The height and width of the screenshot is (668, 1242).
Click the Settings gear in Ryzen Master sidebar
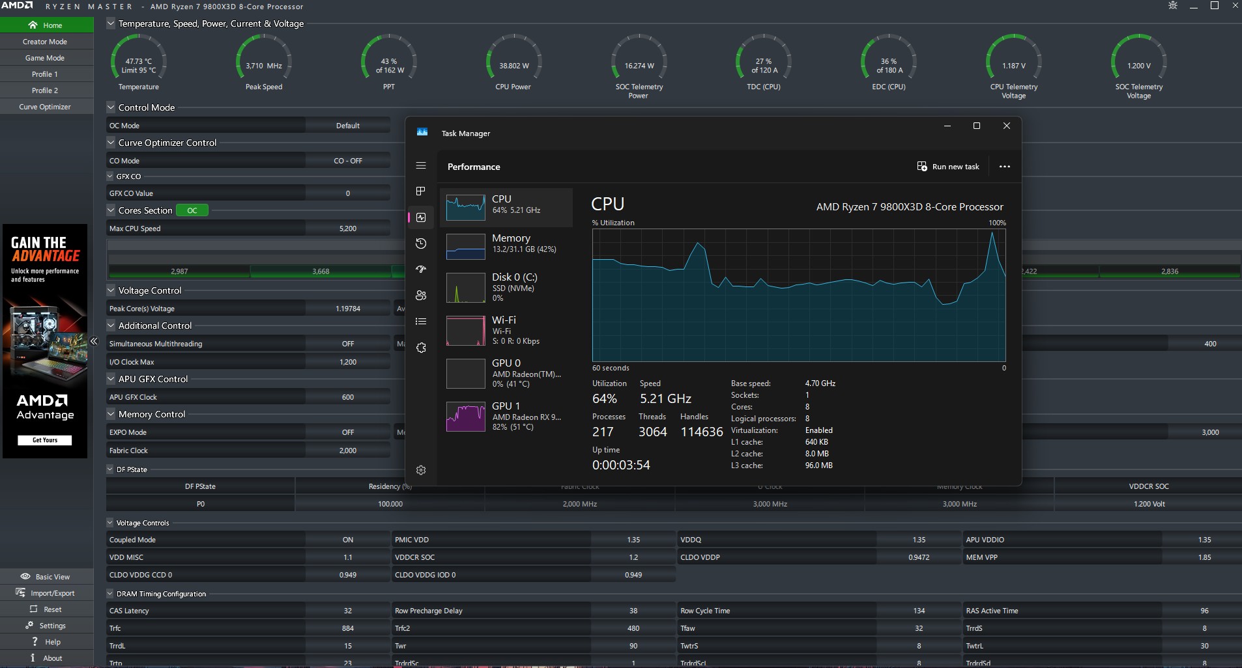pos(29,625)
